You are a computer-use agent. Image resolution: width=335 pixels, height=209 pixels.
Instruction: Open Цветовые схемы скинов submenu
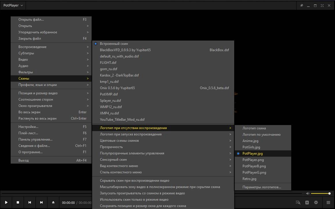coord(163,141)
